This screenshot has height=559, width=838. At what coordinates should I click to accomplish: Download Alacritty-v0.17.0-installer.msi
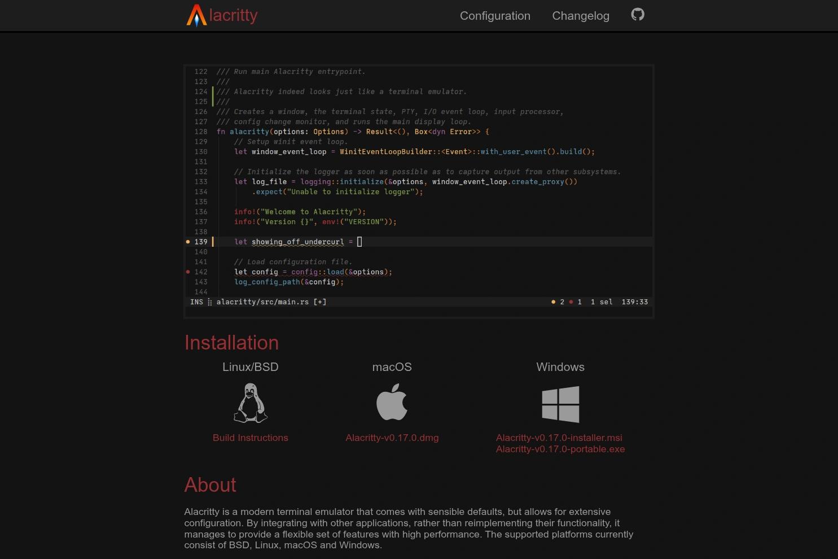tap(559, 438)
